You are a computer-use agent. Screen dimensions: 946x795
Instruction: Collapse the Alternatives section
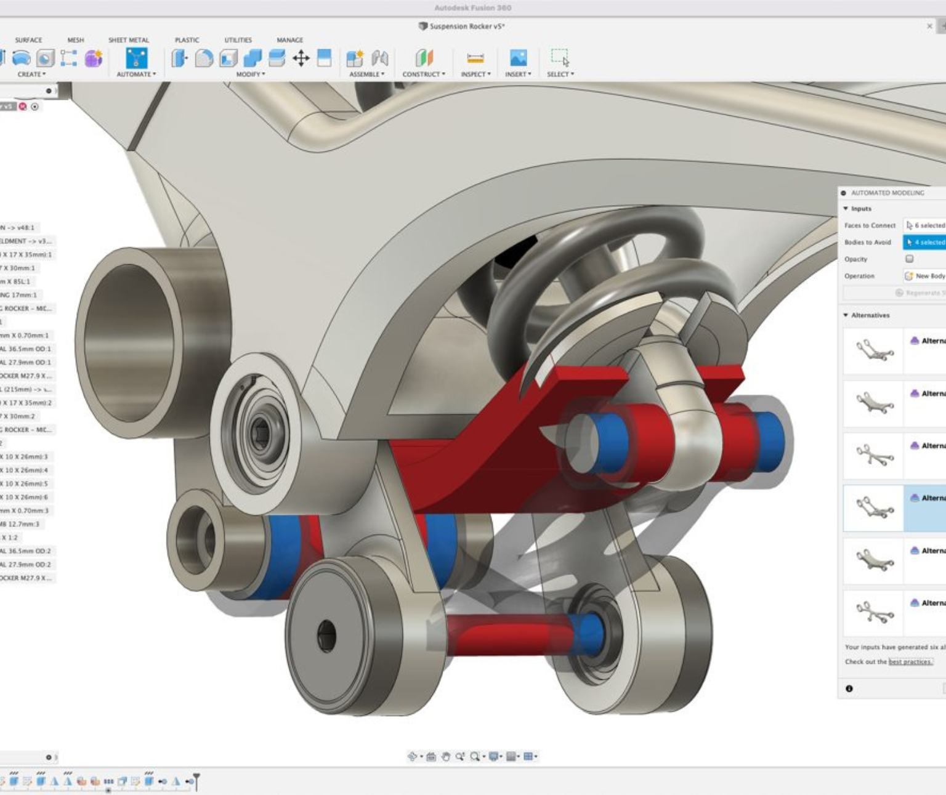[x=846, y=315]
